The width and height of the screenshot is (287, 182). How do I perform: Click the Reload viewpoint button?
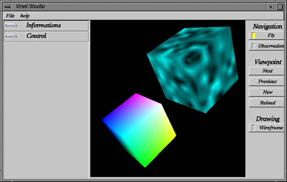click(267, 103)
